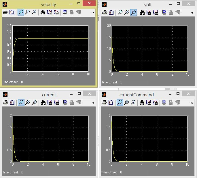Click lock axes icon in crruentCommand scope

(x=171, y=102)
